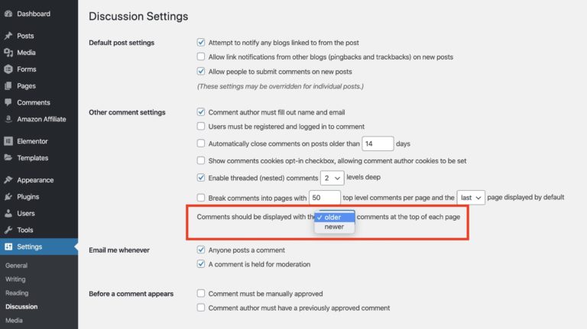587x329 pixels.
Task: Click the Appearance paintbrush icon
Action: pyautogui.click(x=8, y=180)
